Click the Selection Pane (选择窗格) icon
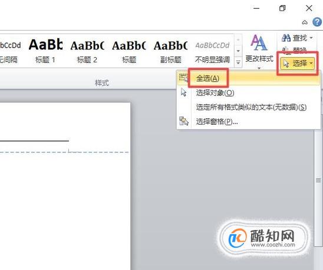Image resolution: width=323 pixels, height=270 pixels. [183, 121]
